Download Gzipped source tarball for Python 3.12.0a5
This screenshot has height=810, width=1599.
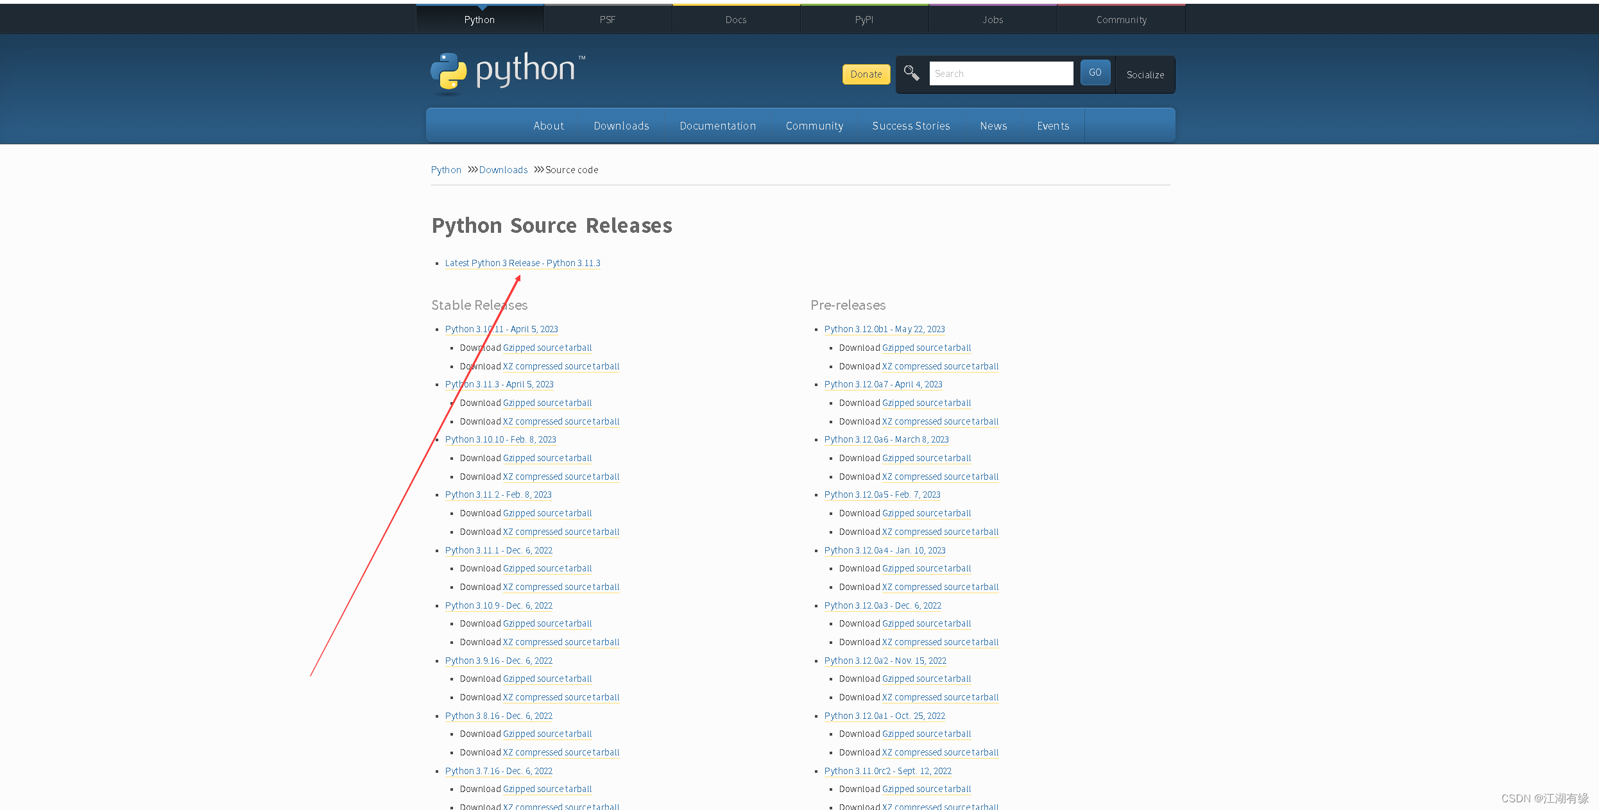[927, 513]
